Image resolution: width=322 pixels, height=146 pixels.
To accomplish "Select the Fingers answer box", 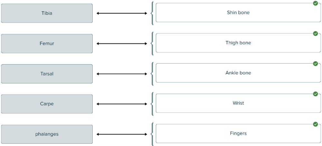I will pos(238,133).
